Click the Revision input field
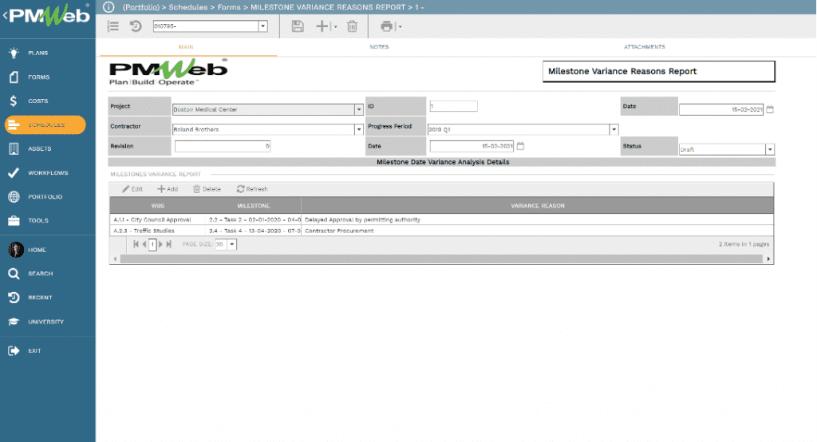817x442 pixels. click(223, 146)
